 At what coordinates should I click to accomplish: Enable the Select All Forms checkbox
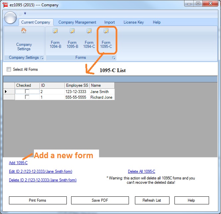(9, 69)
